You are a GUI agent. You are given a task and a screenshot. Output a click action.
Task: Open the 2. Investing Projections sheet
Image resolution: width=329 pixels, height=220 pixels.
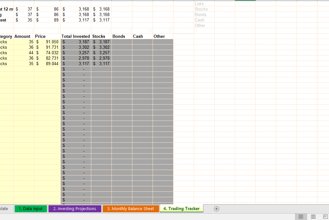(75, 209)
